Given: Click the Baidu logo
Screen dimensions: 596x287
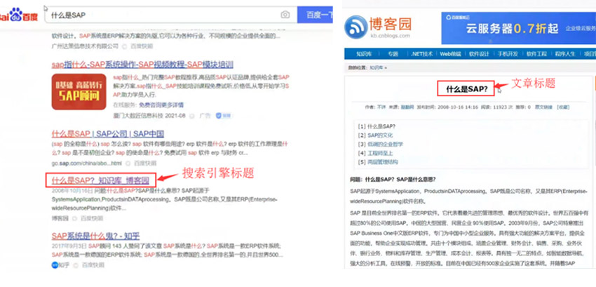Looking at the screenshot, I should 19,15.
